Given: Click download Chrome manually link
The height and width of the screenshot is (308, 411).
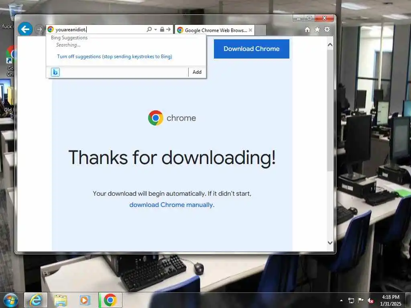Looking at the screenshot, I should (x=172, y=205).
